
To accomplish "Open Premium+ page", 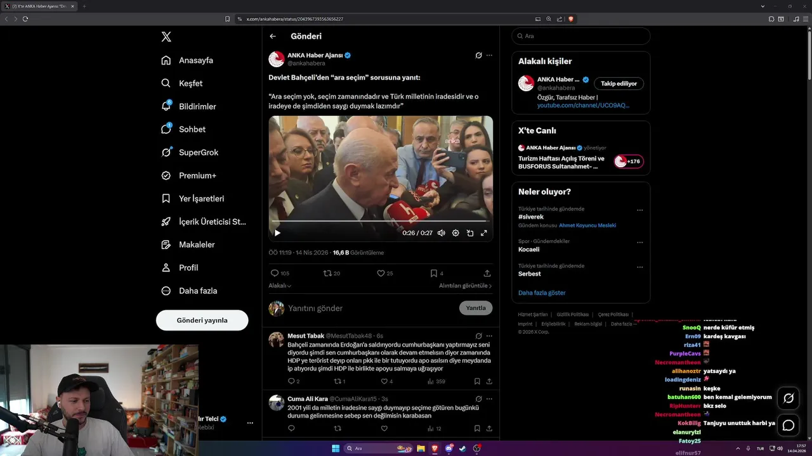I will coord(188,175).
